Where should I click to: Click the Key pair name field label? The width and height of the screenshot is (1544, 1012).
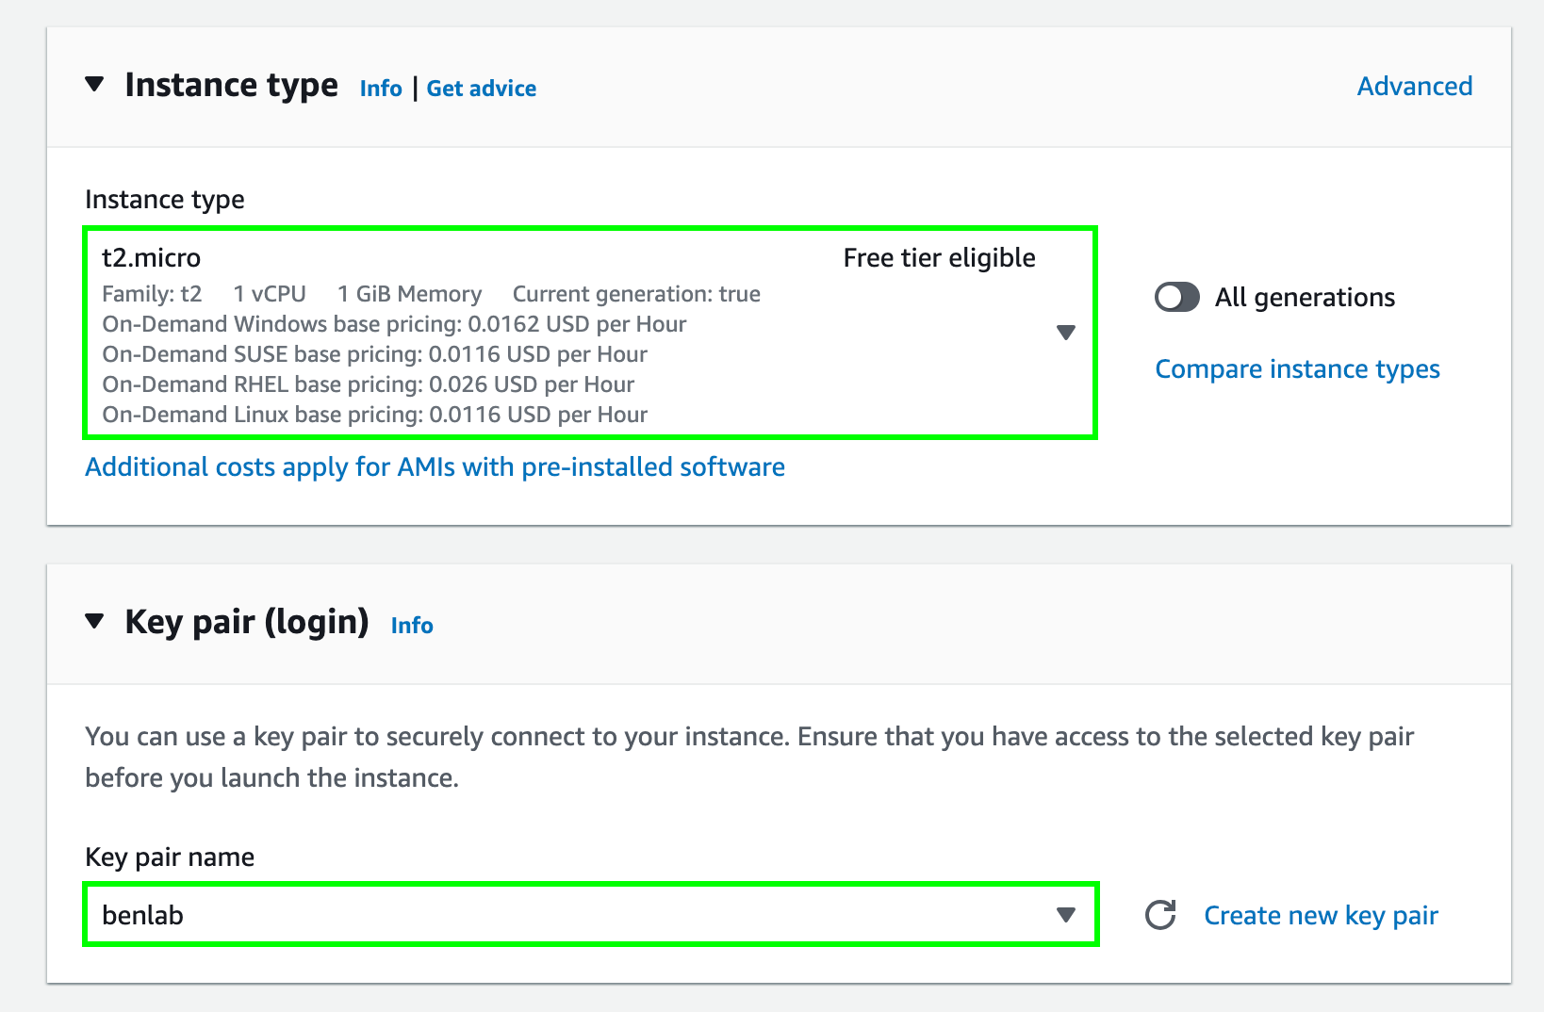(x=170, y=857)
